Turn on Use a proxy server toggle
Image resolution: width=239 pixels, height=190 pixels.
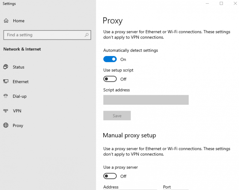[x=110, y=176]
